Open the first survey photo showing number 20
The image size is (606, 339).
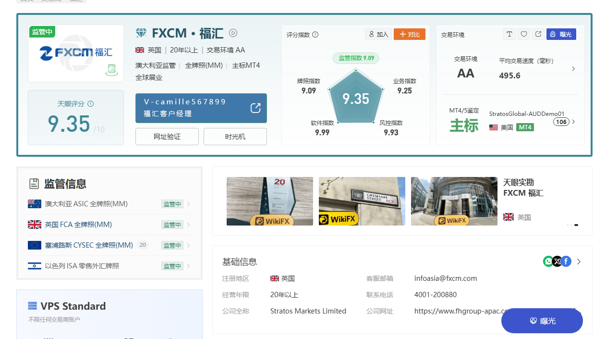[270, 201]
